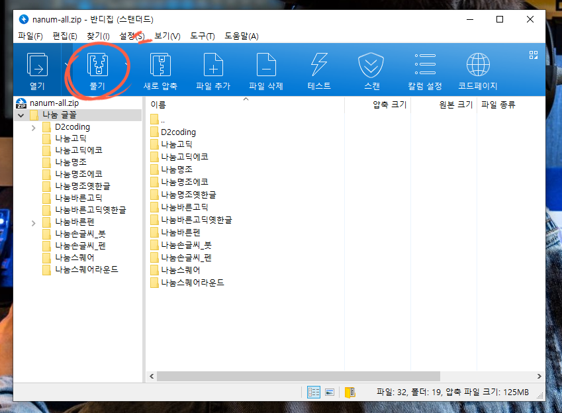562x413 pixels.
Task: Sort by the 파일 종류 column header
Action: (498, 105)
